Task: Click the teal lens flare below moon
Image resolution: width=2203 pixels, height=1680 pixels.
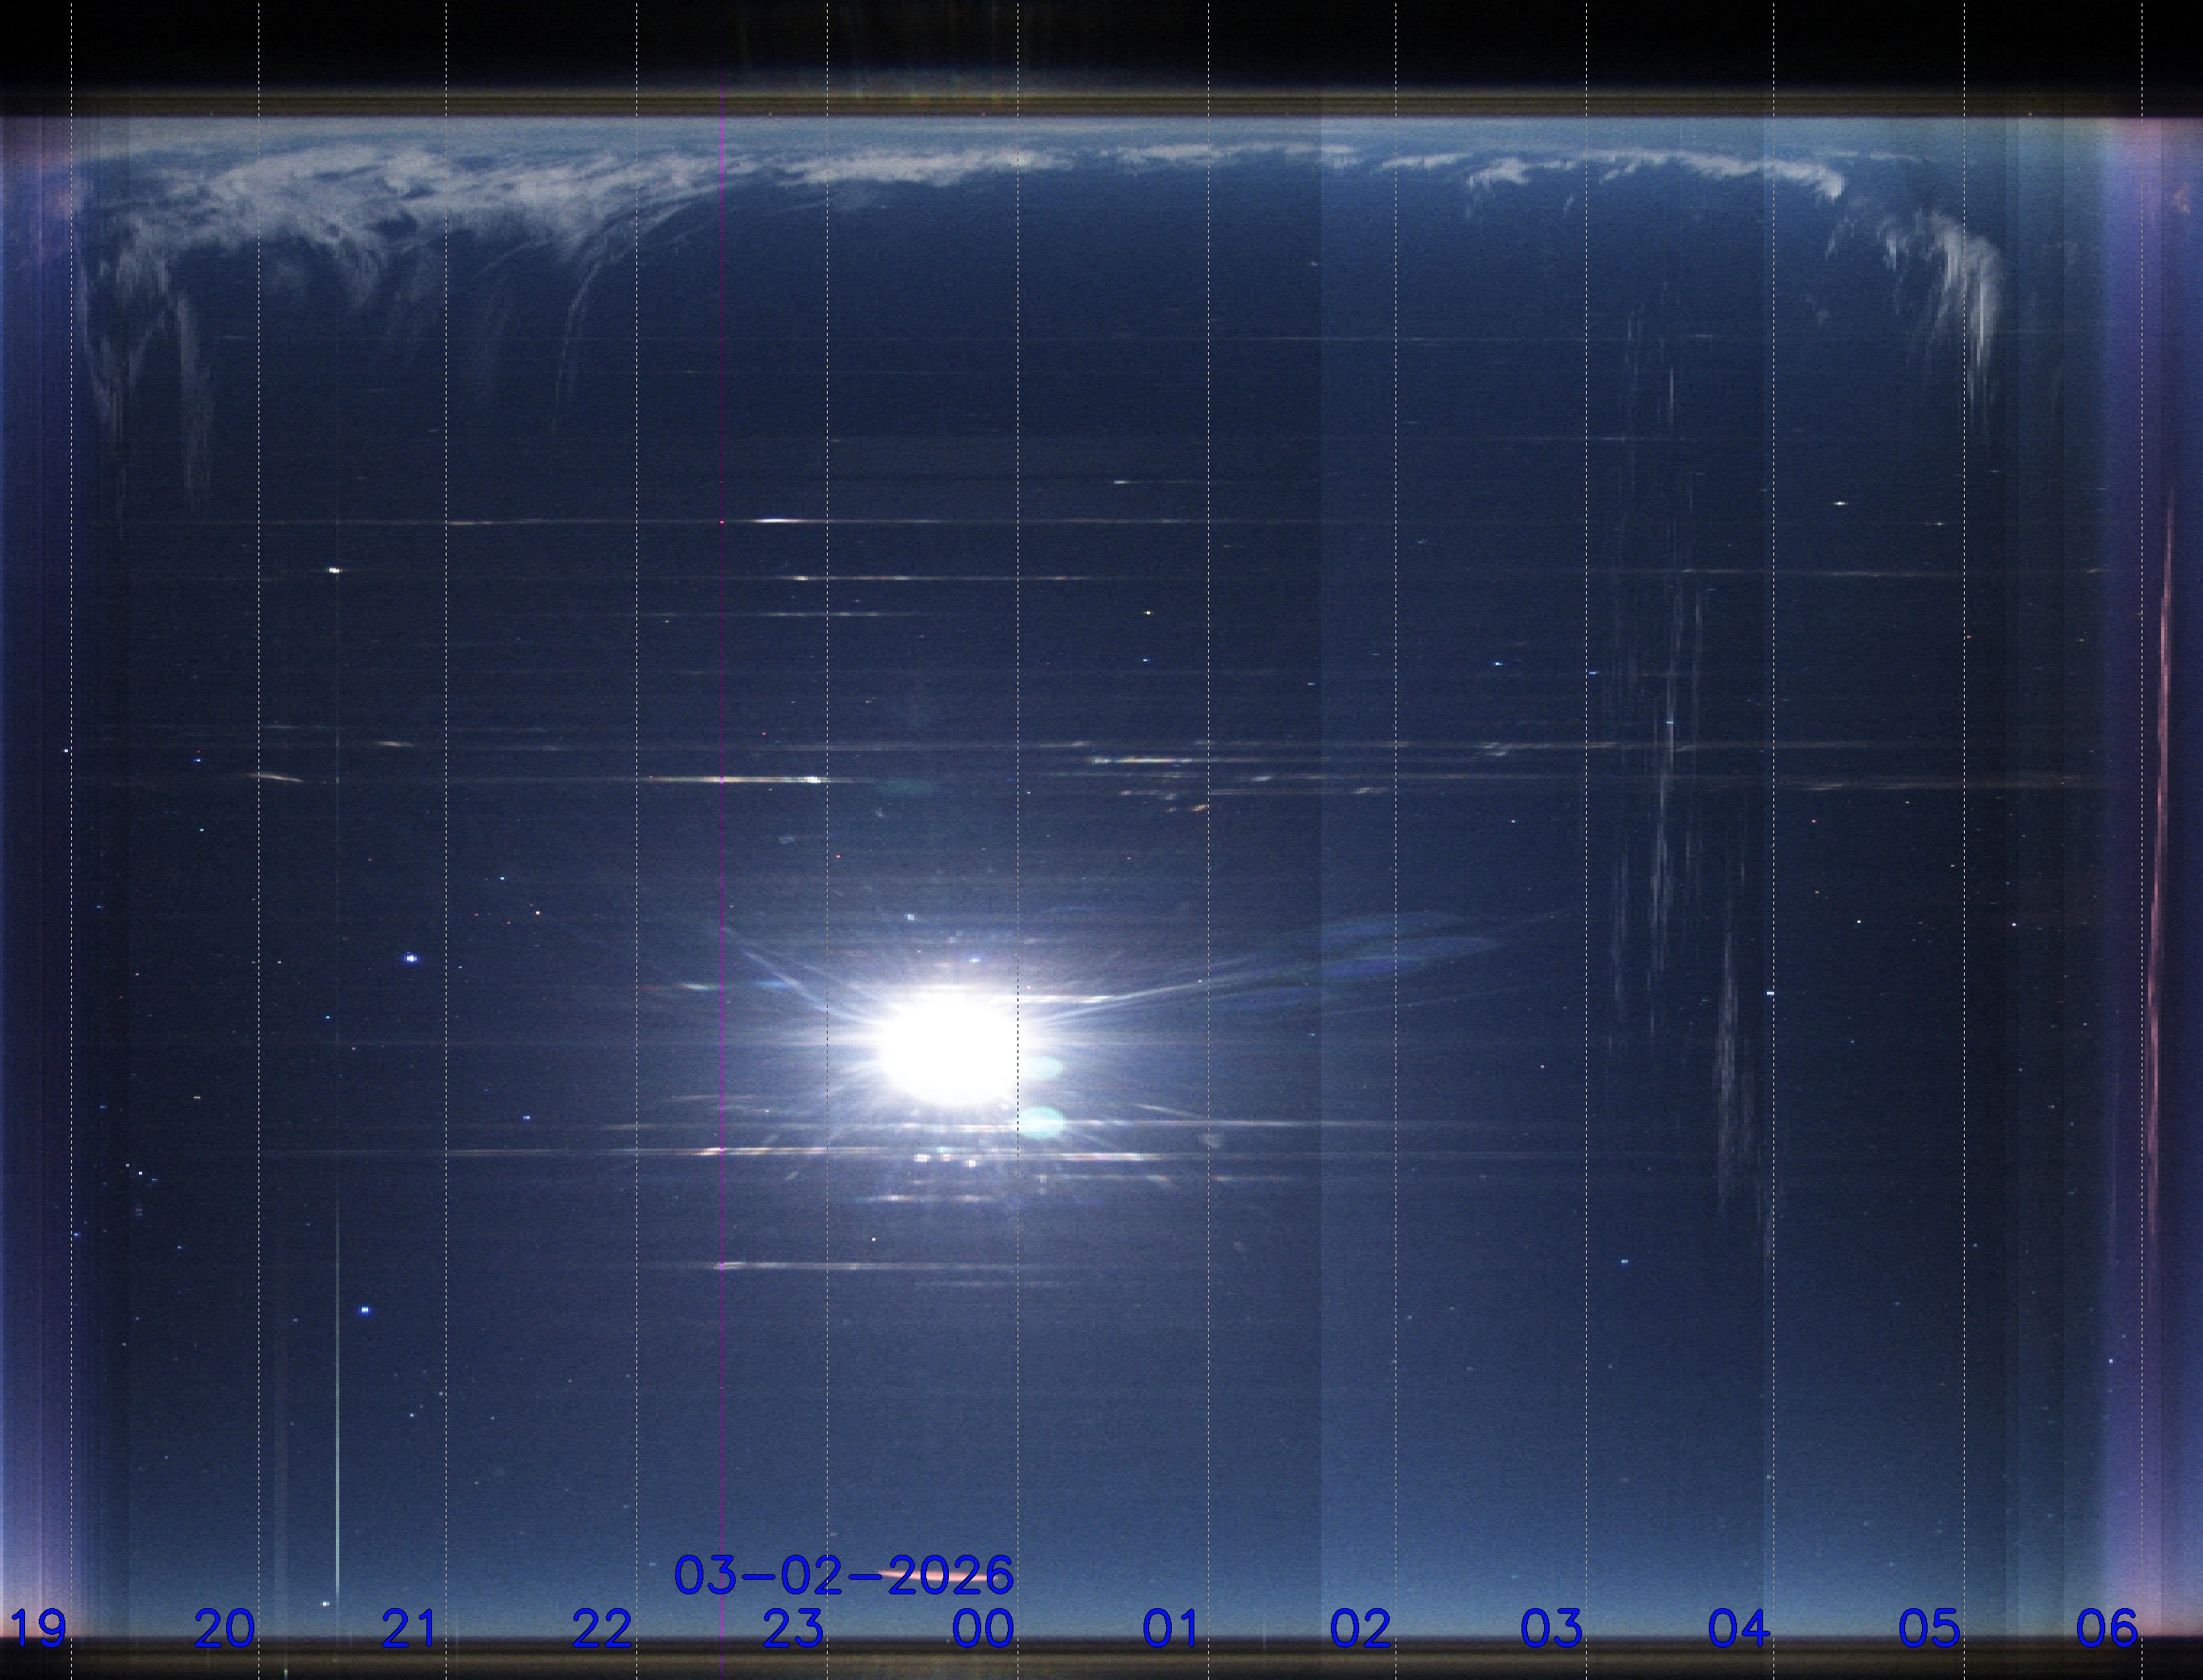Action: click(x=1042, y=1124)
